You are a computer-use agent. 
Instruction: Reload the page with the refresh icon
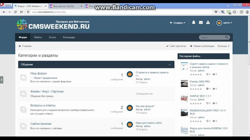(x=15, y=12)
